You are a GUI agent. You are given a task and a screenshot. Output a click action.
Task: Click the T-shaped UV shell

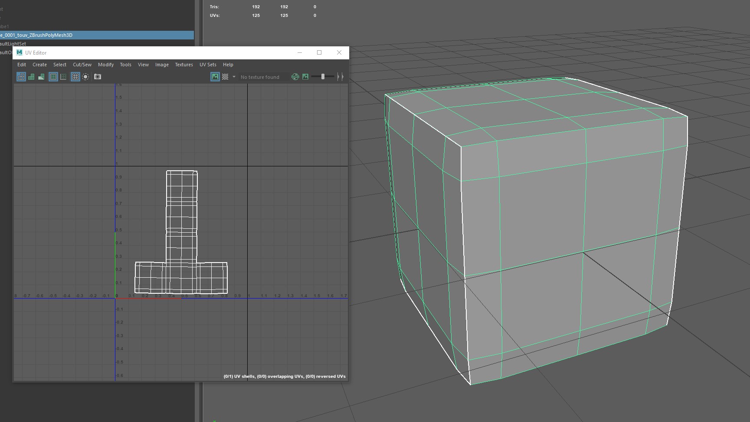181,232
